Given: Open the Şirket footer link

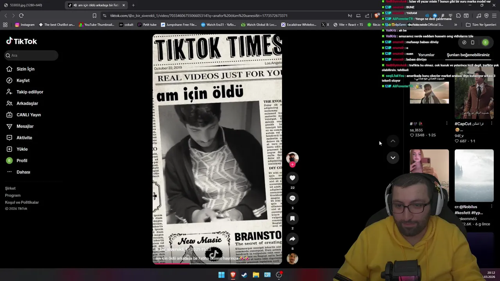Looking at the screenshot, I should 10,189.
